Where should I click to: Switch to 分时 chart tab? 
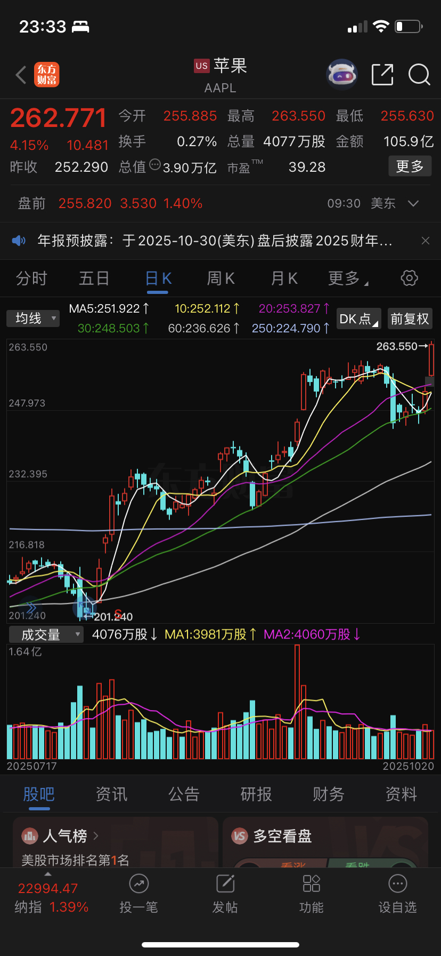point(31,278)
